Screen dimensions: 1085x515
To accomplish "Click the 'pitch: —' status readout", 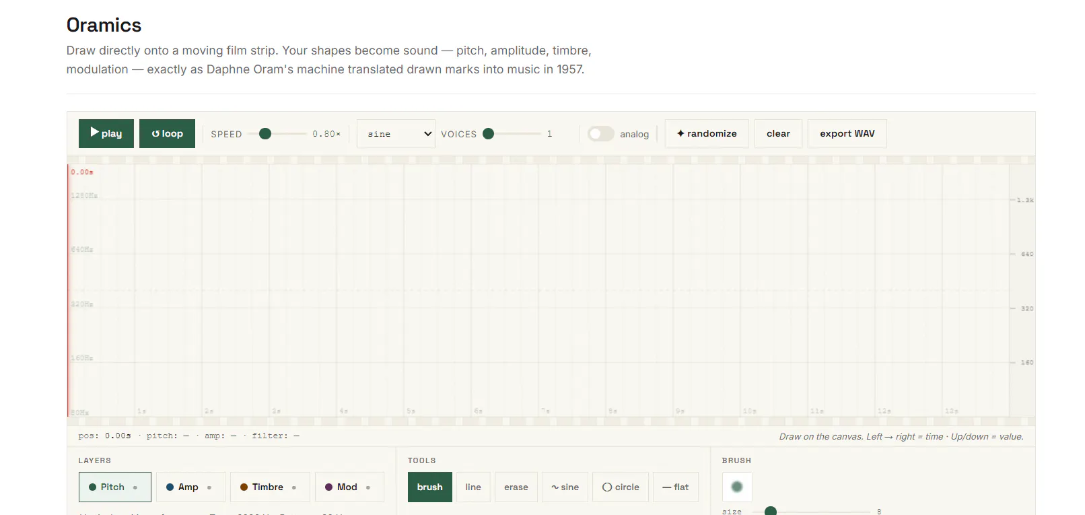I will click(168, 436).
